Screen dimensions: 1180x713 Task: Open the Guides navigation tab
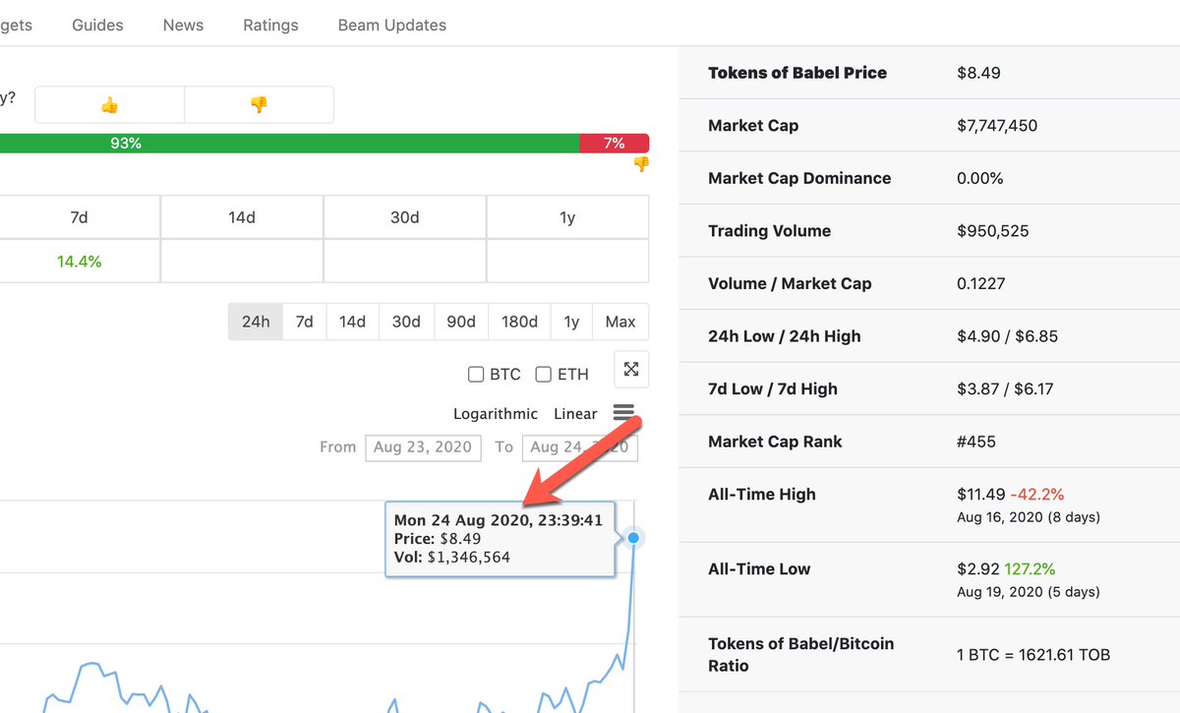tap(97, 25)
